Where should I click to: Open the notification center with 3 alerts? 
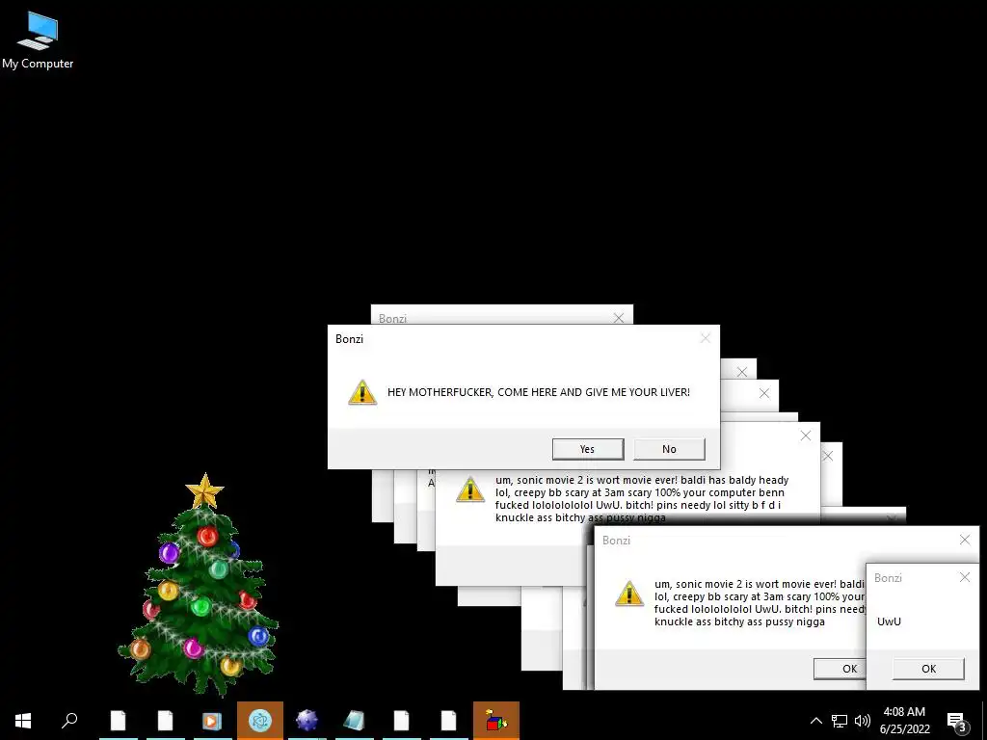coord(957,722)
